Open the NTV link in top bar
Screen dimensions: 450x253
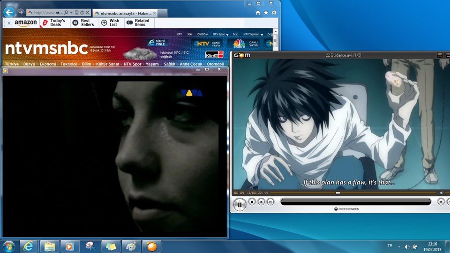179,34
